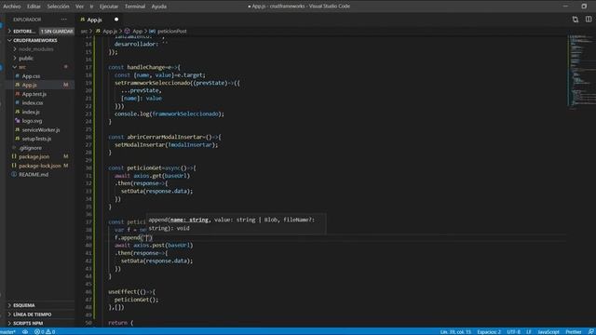Image resolution: width=596 pixels, height=335 pixels.
Task: Click Prettier status bar item
Action: click(x=574, y=331)
